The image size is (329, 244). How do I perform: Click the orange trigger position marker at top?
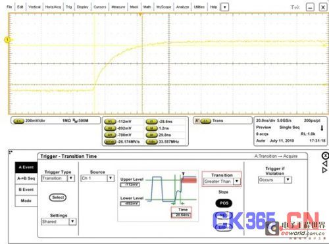[x=139, y=14]
